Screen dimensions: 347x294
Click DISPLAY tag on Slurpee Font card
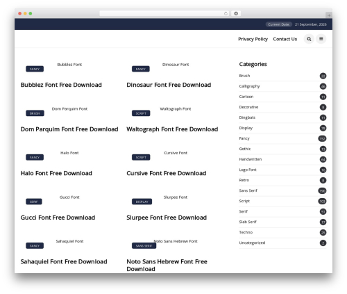[x=142, y=202]
